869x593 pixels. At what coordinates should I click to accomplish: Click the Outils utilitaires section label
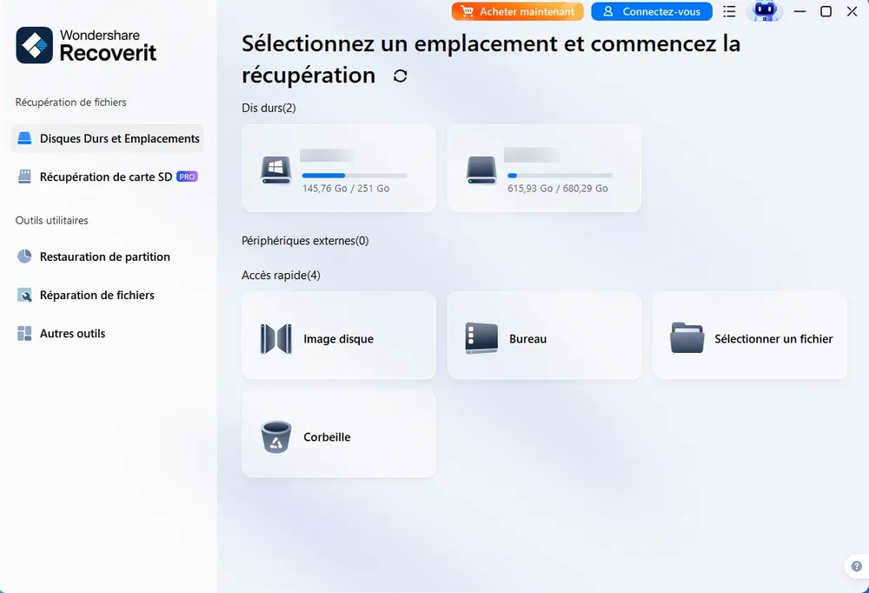click(x=51, y=220)
